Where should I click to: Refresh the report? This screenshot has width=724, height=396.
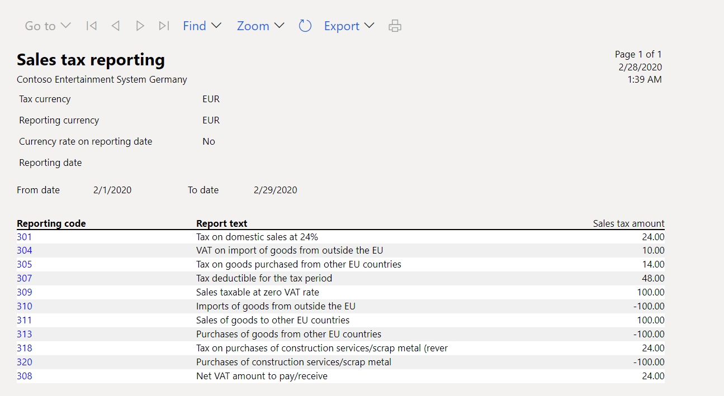coord(305,26)
